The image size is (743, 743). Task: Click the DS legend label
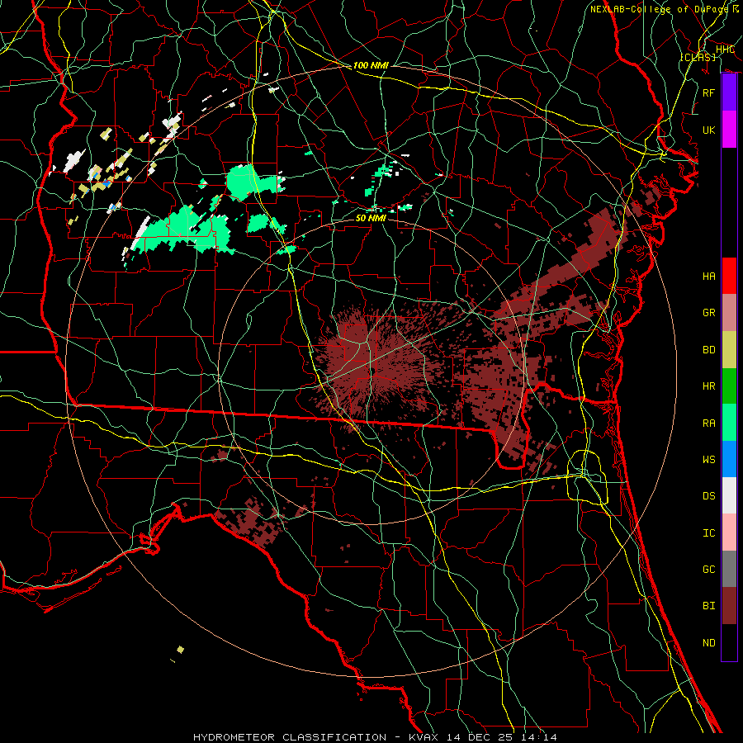click(x=709, y=496)
